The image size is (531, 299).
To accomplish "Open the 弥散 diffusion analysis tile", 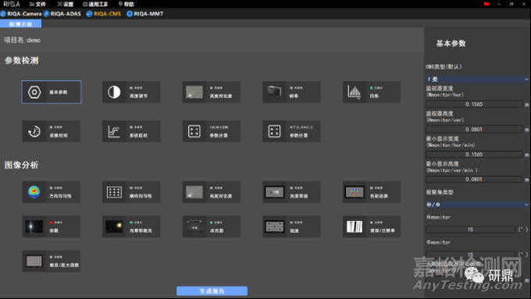I will [52, 226].
